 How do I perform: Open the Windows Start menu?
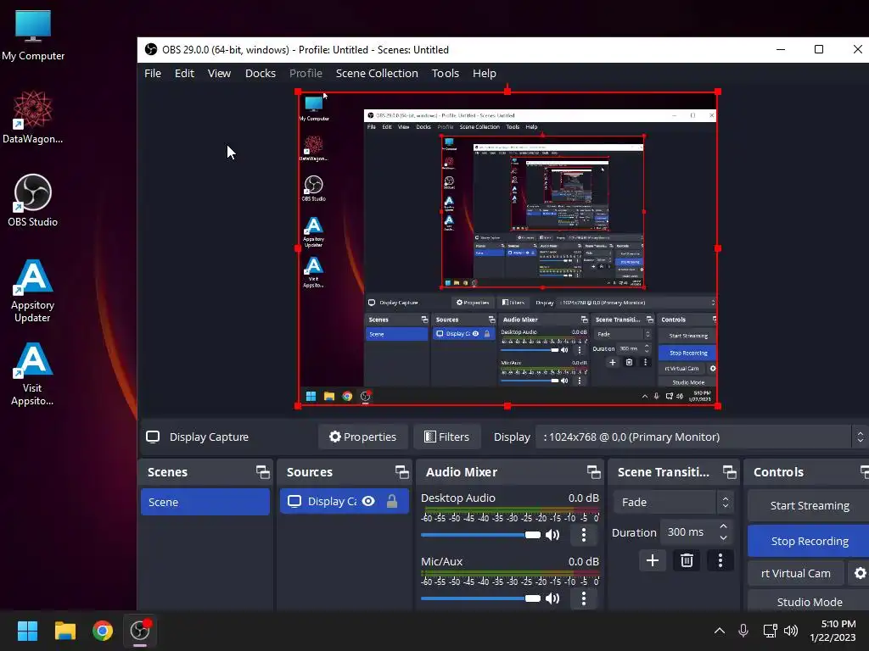pyautogui.click(x=27, y=631)
